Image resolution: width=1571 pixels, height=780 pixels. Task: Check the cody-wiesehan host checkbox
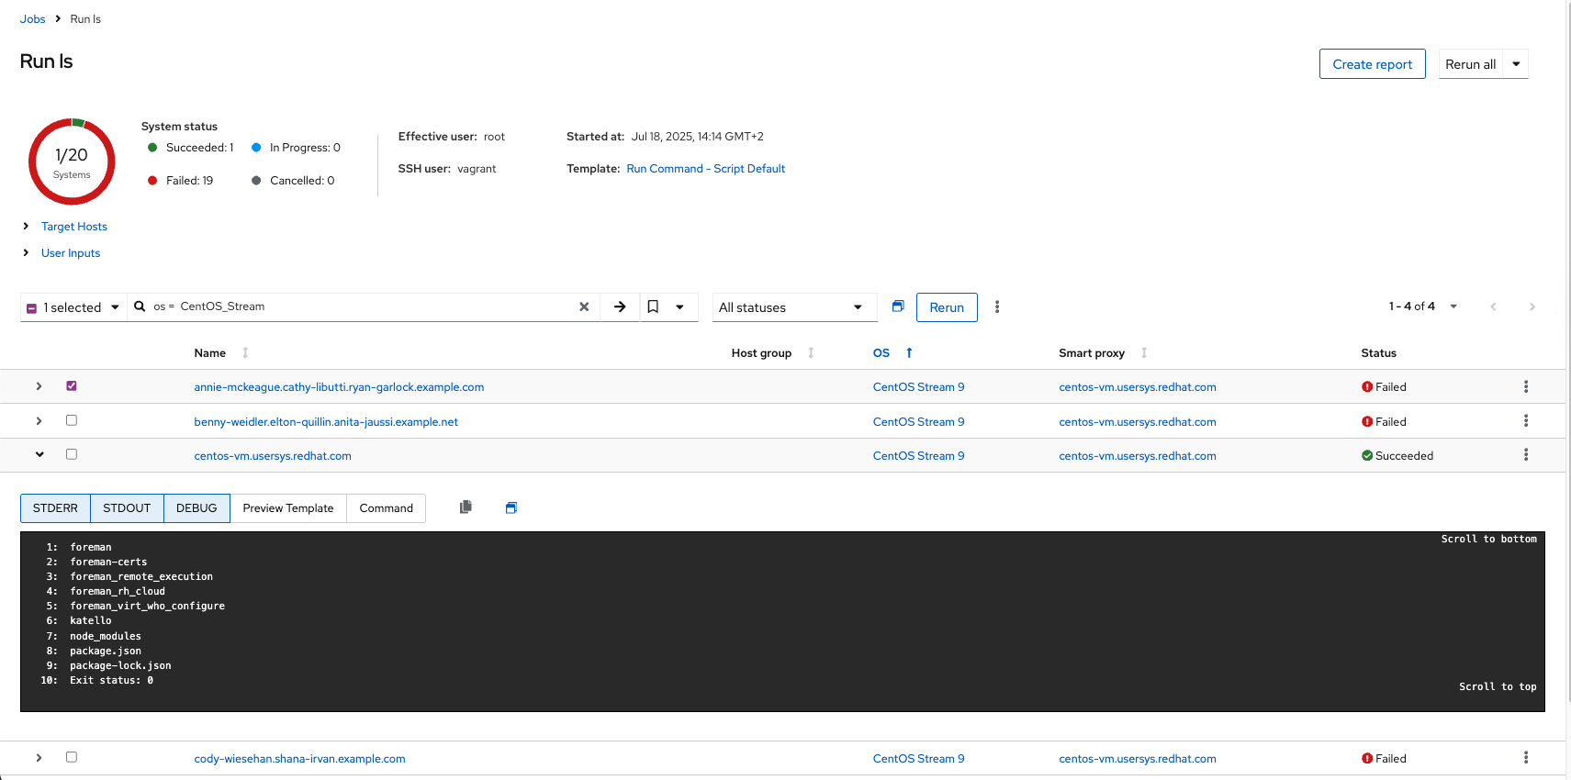pyautogui.click(x=72, y=757)
